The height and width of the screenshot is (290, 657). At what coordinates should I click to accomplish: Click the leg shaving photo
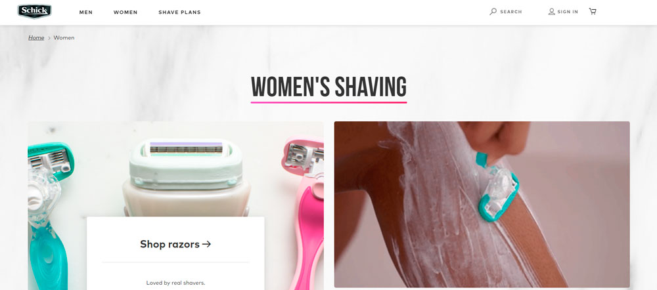[x=482, y=205]
